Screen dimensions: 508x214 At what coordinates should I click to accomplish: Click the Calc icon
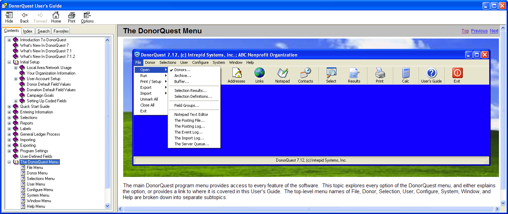(405, 75)
